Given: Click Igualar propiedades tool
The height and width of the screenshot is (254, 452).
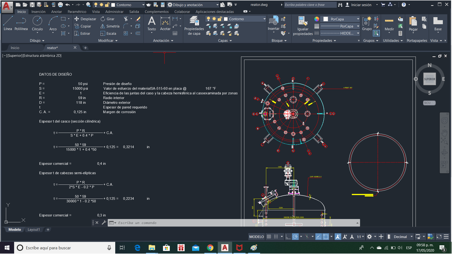Looking at the screenshot, I should [303, 26].
